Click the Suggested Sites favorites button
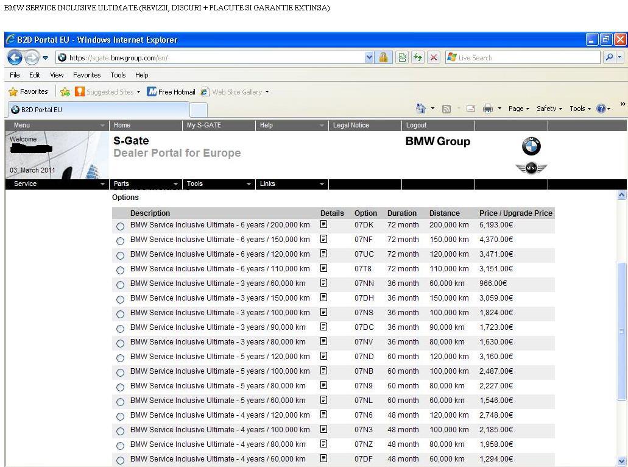This screenshot has width=628, height=467. point(108,92)
